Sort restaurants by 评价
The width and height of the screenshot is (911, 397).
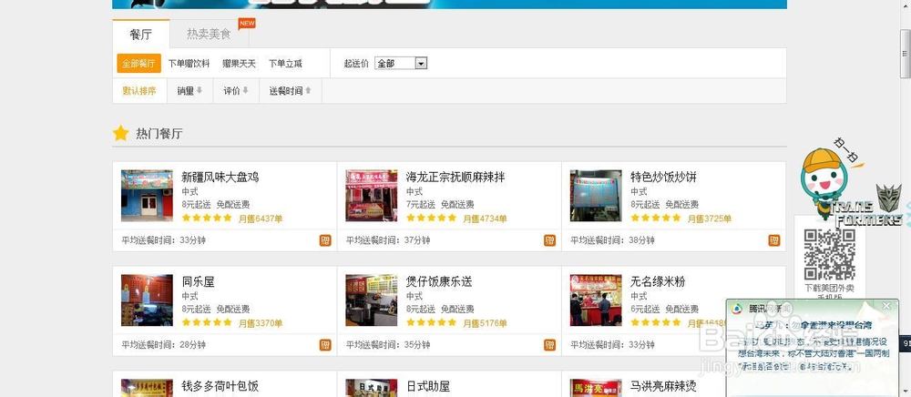[x=236, y=90]
